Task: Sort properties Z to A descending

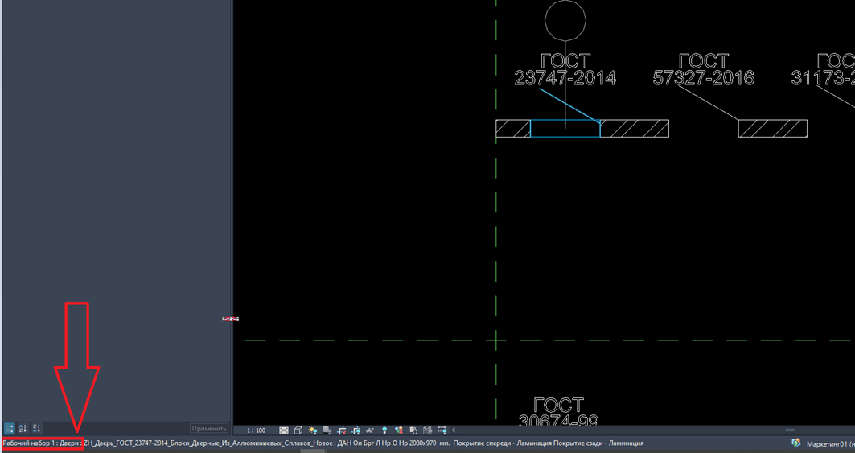Action: (x=36, y=429)
